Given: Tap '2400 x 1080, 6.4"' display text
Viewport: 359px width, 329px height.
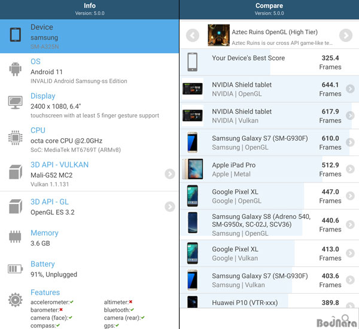Looking at the screenshot, I should click(x=56, y=106).
